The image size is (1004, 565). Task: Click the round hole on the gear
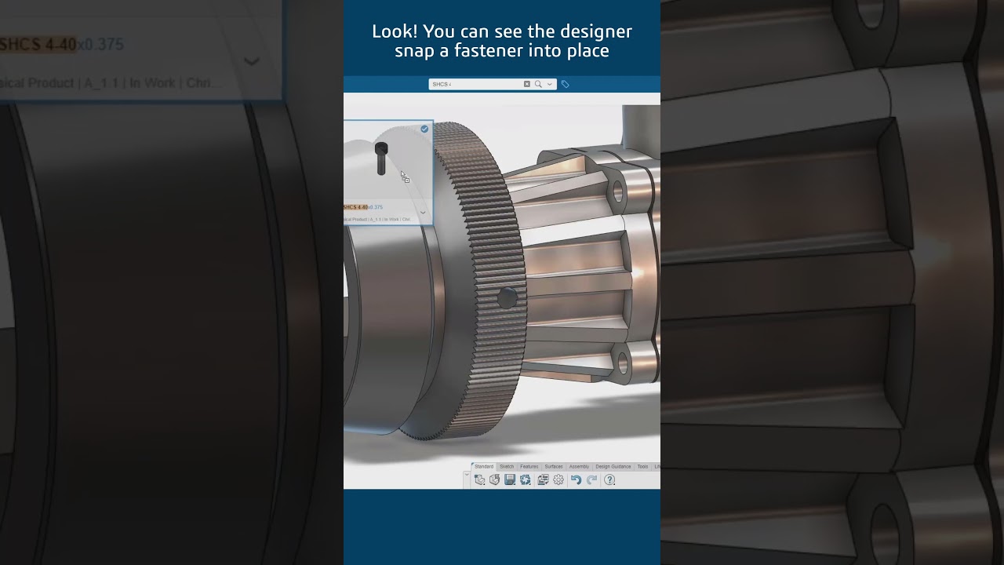(x=507, y=298)
